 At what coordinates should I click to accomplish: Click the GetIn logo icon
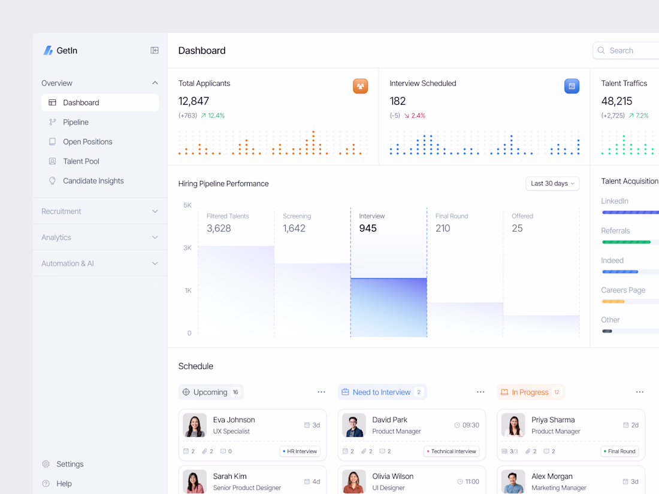[x=48, y=50]
